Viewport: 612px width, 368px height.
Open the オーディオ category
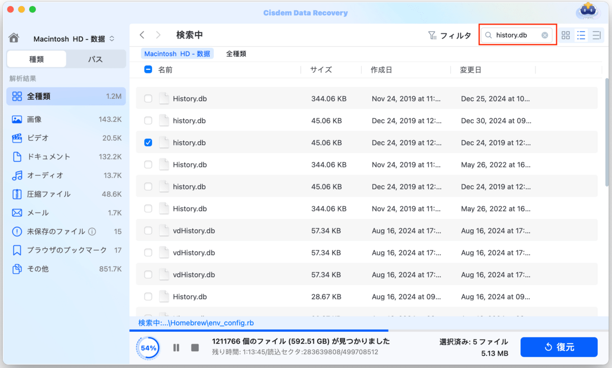pyautogui.click(x=66, y=175)
